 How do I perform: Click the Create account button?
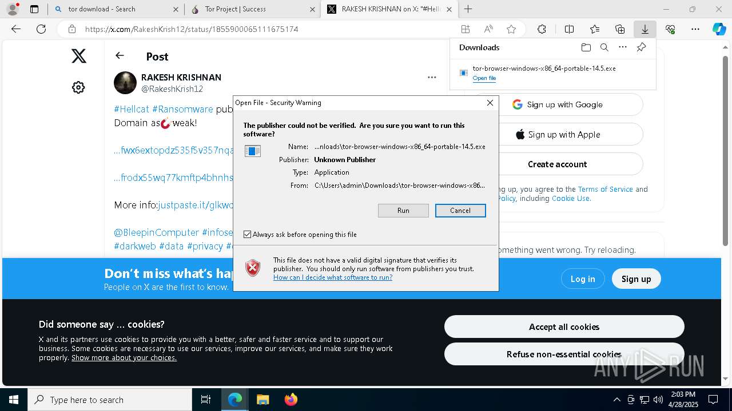click(x=558, y=164)
